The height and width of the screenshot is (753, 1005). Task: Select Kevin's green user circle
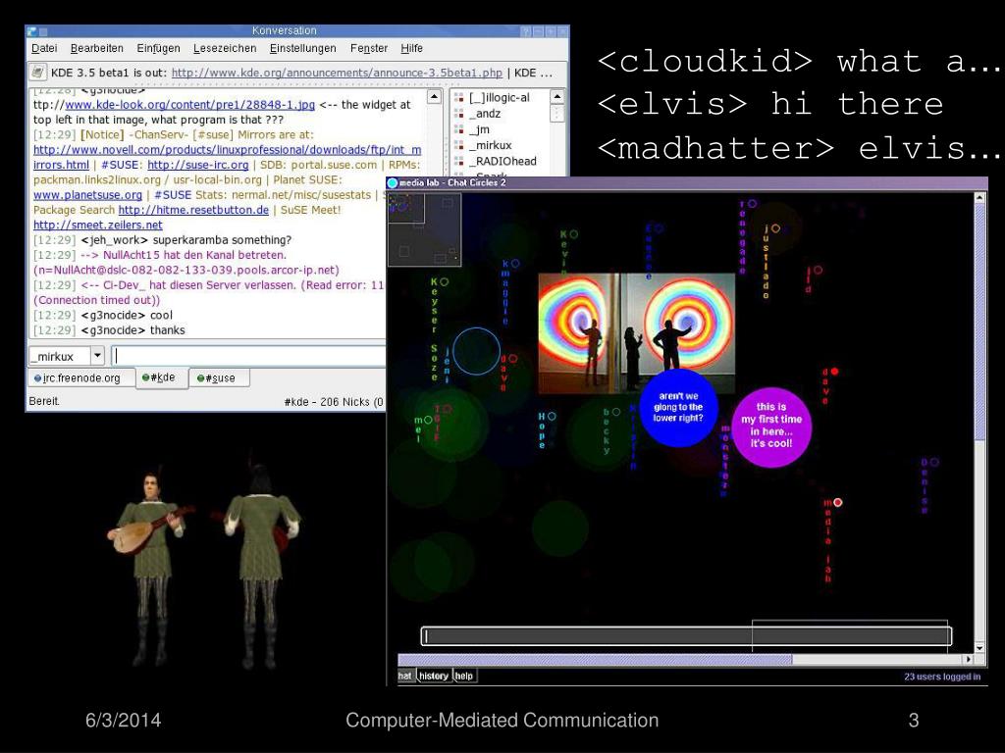point(573,234)
